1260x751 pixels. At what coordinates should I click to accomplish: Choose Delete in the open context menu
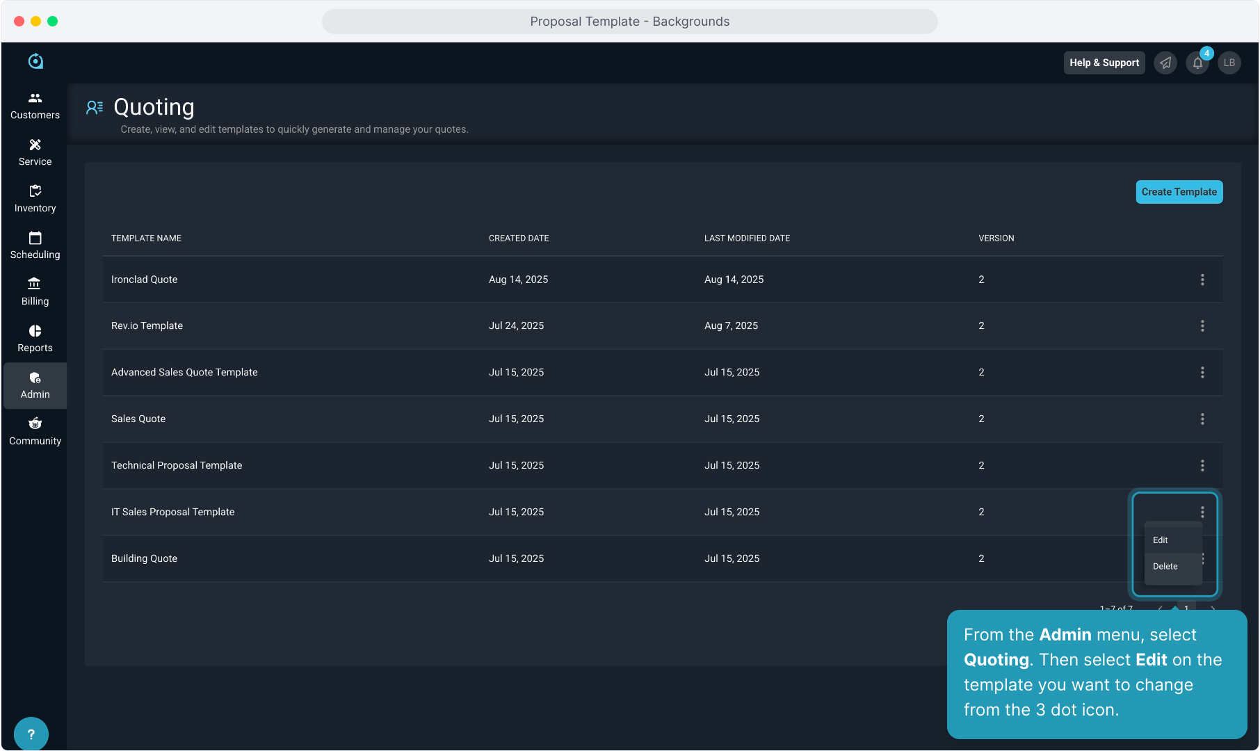[1173, 567]
